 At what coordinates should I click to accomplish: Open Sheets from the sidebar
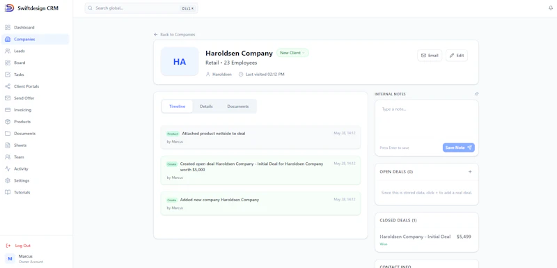click(36, 145)
